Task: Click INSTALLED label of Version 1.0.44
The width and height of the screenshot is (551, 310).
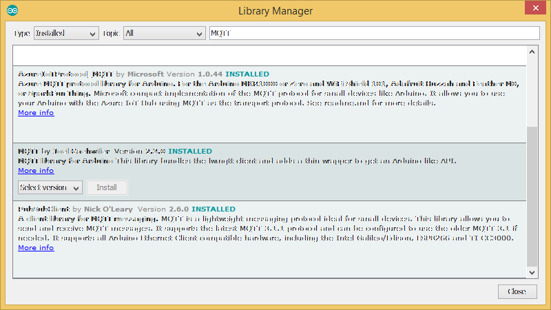Action: point(247,74)
